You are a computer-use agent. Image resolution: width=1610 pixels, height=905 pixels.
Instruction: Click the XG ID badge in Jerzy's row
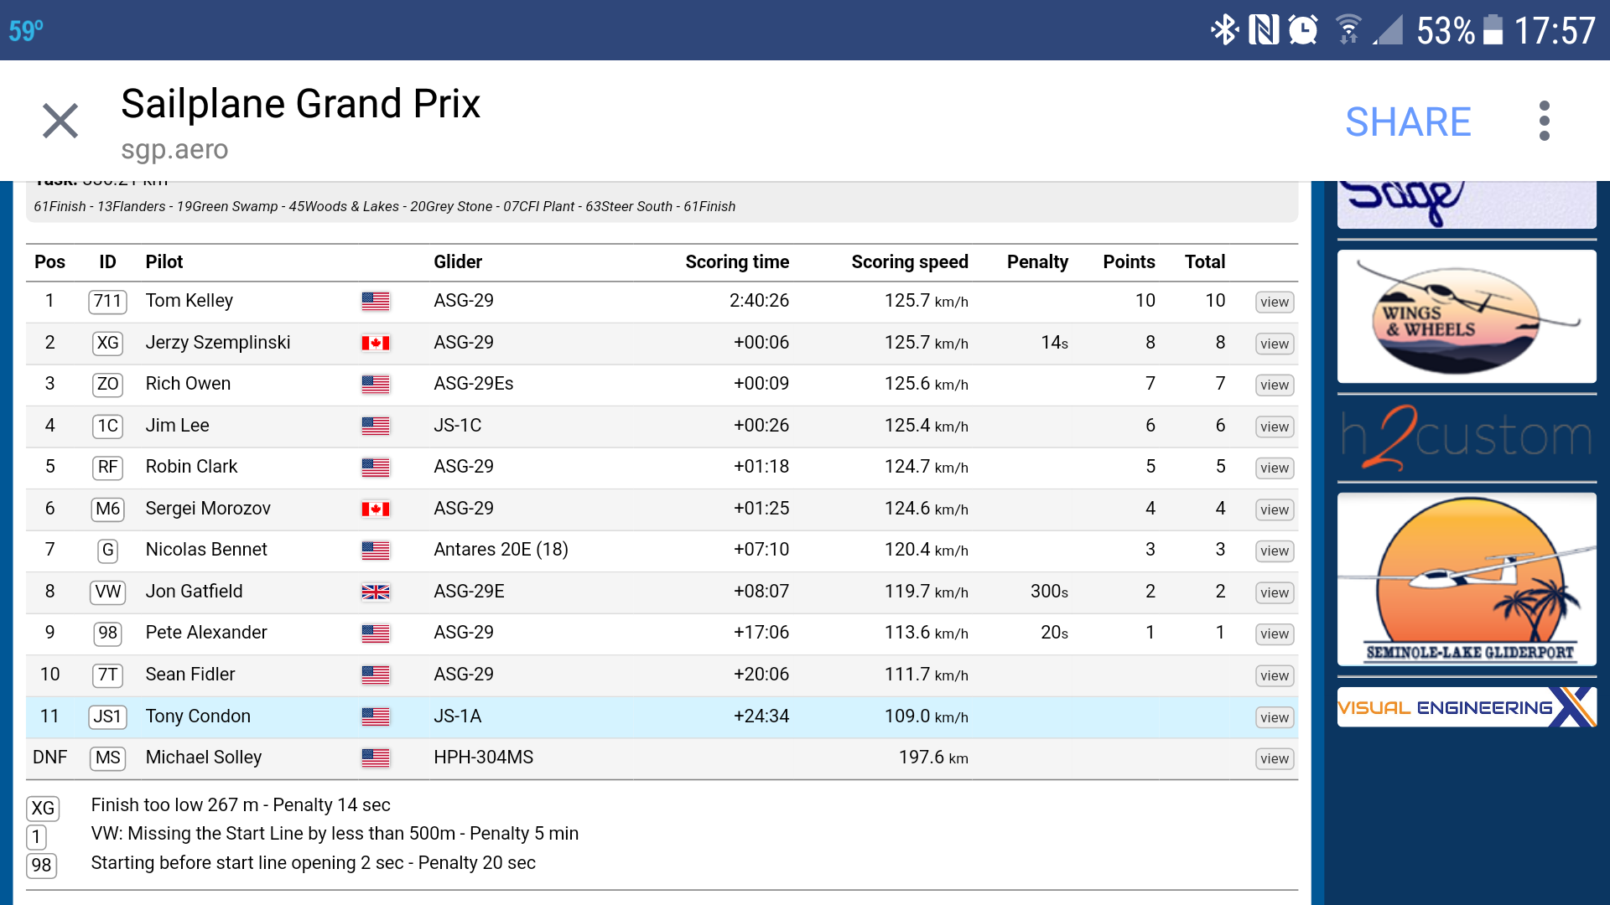pos(107,343)
